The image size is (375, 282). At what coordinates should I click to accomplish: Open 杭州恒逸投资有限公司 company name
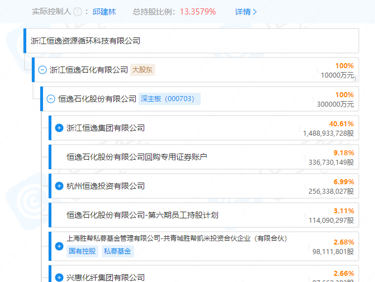(106, 186)
